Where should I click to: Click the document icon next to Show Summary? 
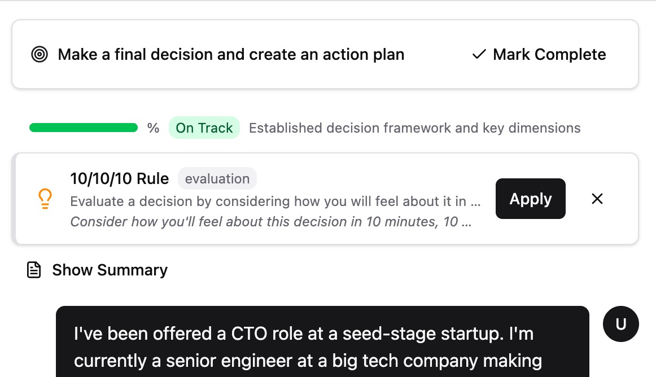tap(33, 270)
